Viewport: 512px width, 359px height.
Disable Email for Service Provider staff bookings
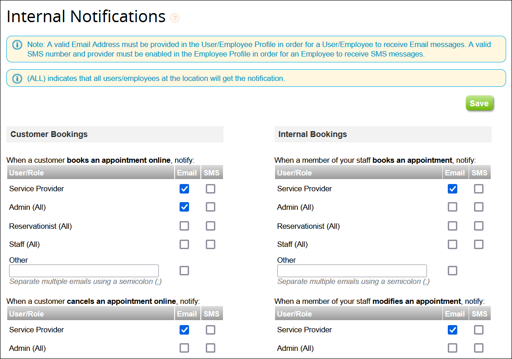[452, 189]
